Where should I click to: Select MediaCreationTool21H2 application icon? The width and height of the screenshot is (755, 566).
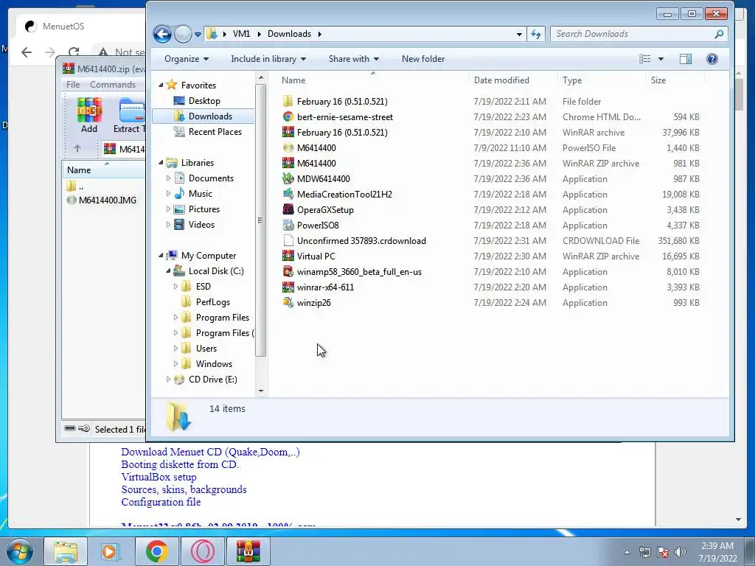pyautogui.click(x=288, y=194)
